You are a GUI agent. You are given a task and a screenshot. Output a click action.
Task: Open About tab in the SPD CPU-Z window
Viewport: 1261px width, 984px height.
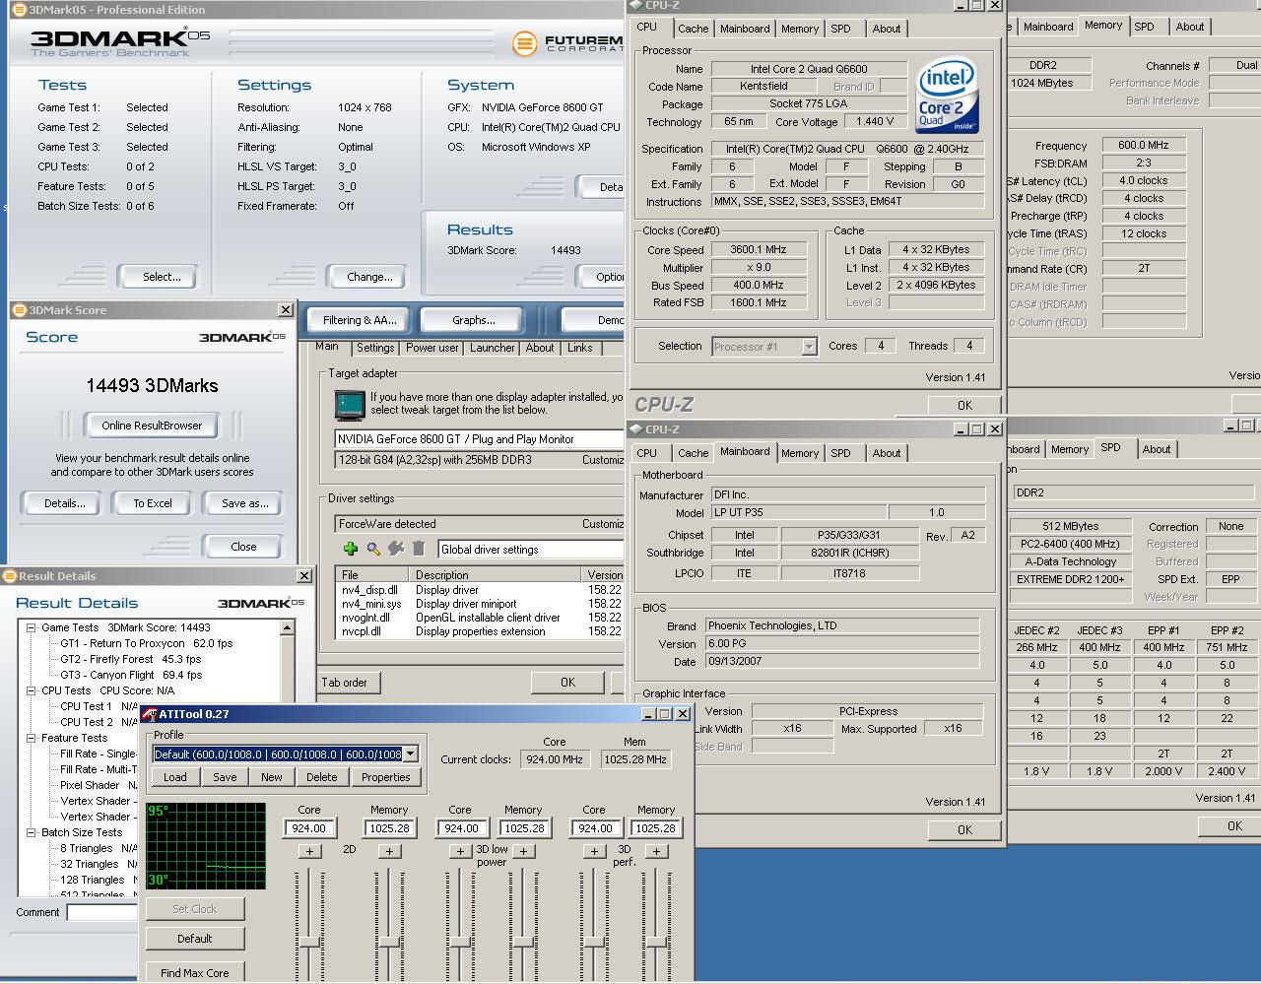pos(1157,449)
